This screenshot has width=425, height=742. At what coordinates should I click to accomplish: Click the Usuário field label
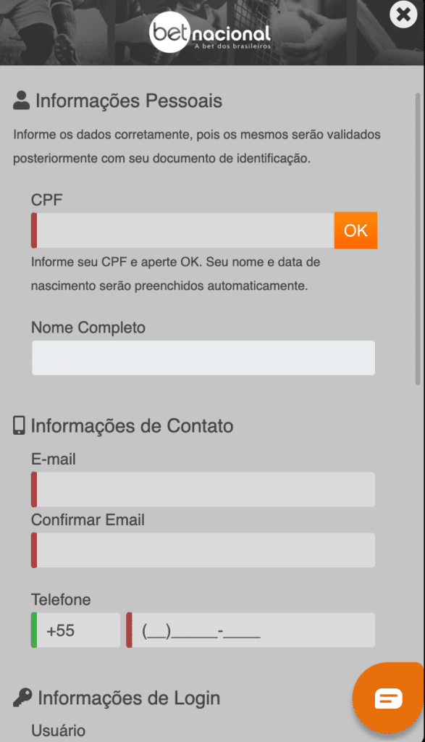pyautogui.click(x=58, y=730)
